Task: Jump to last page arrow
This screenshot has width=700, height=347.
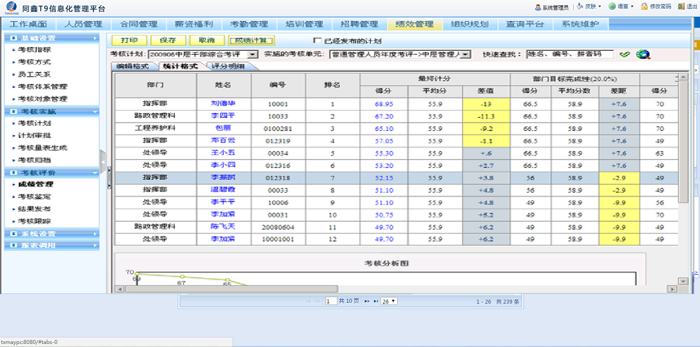Action: point(376,302)
